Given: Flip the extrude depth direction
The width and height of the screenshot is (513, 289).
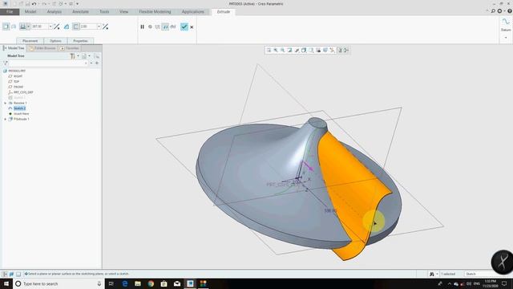Looking at the screenshot, I should tap(57, 26).
